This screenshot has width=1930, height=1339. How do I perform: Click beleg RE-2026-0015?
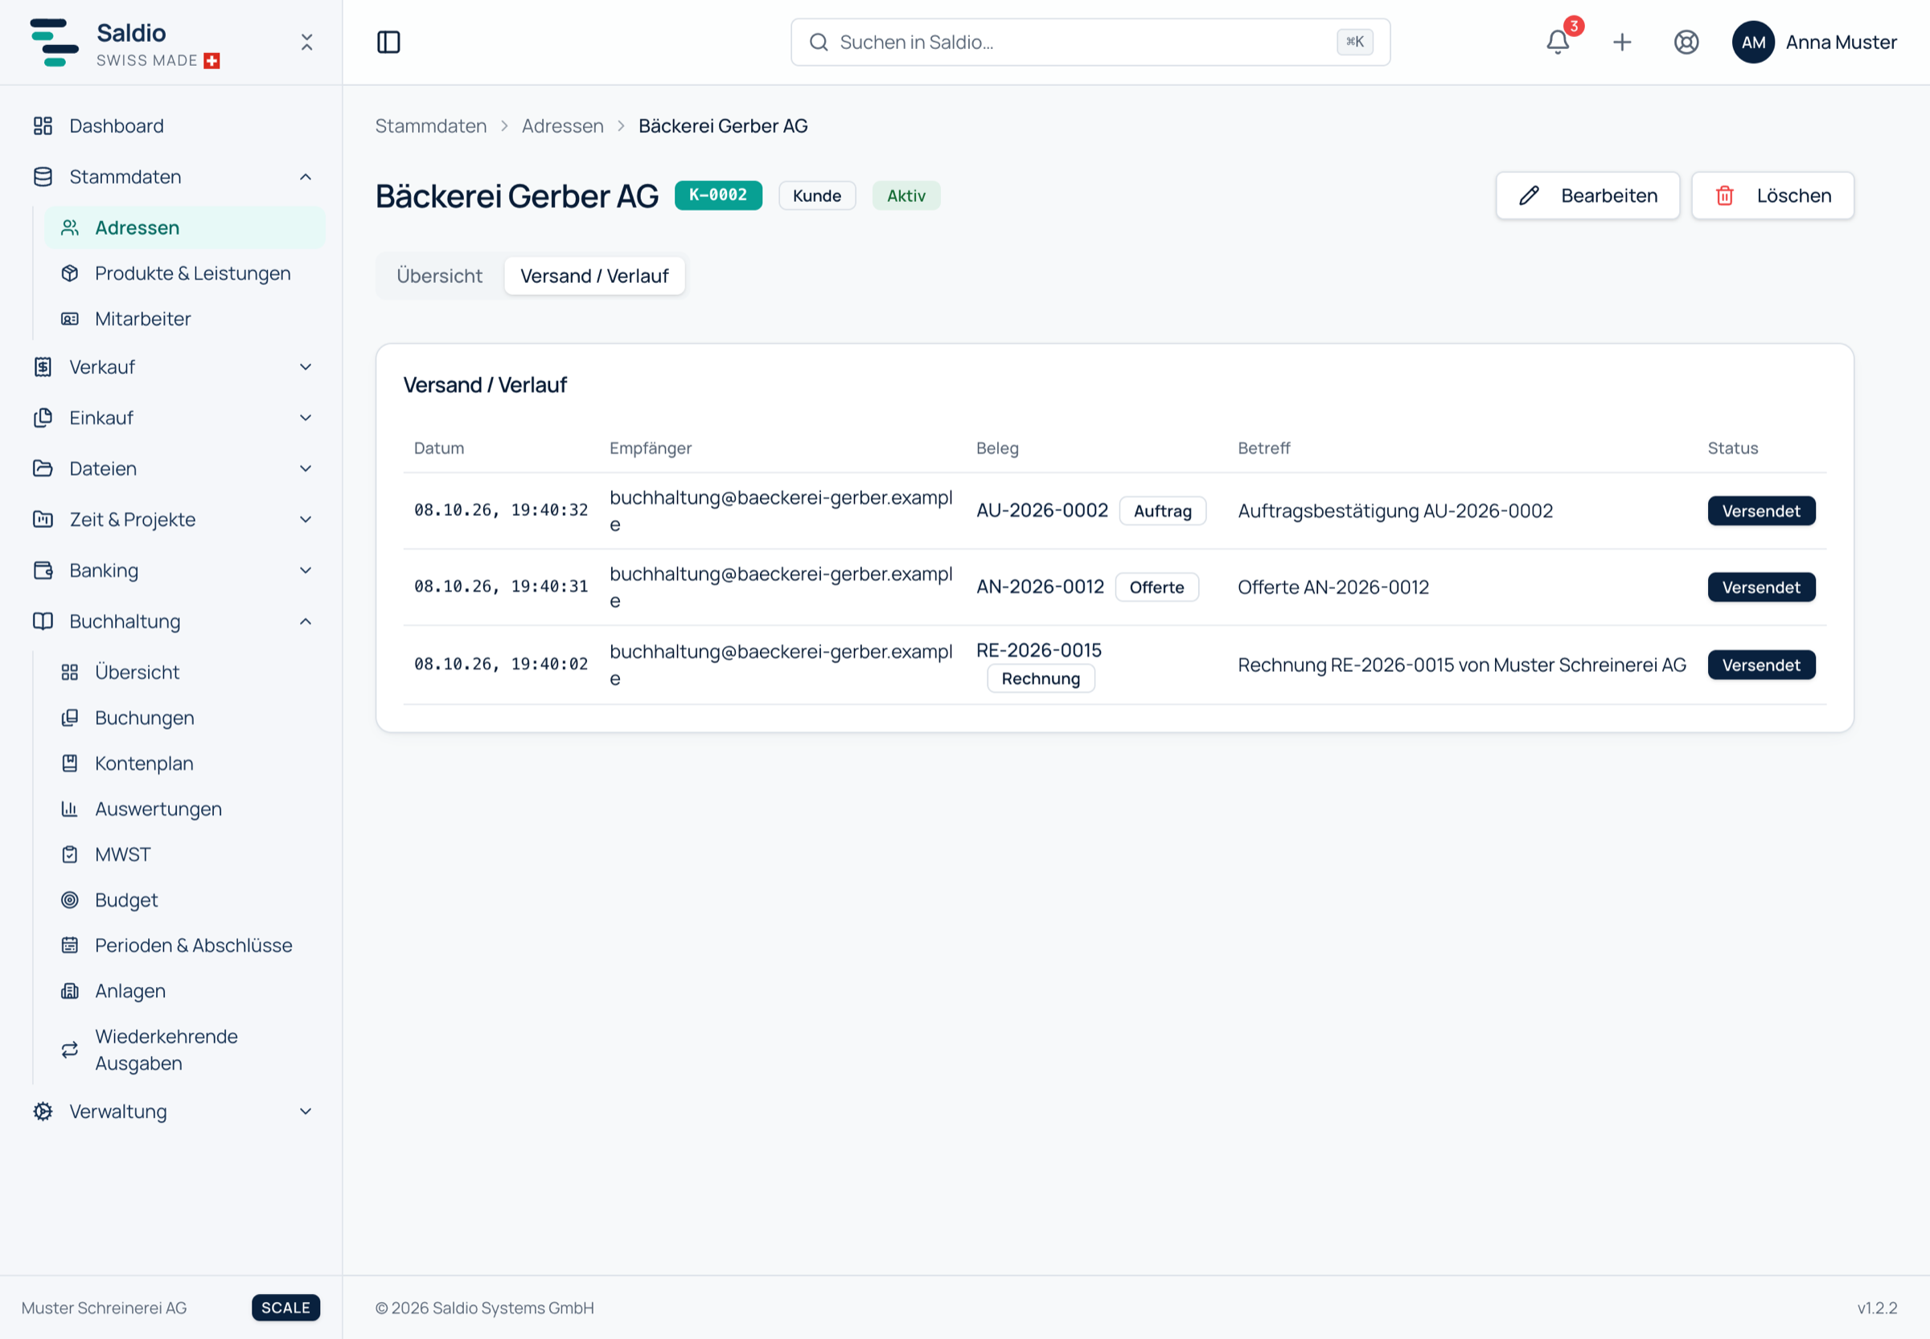1038,650
